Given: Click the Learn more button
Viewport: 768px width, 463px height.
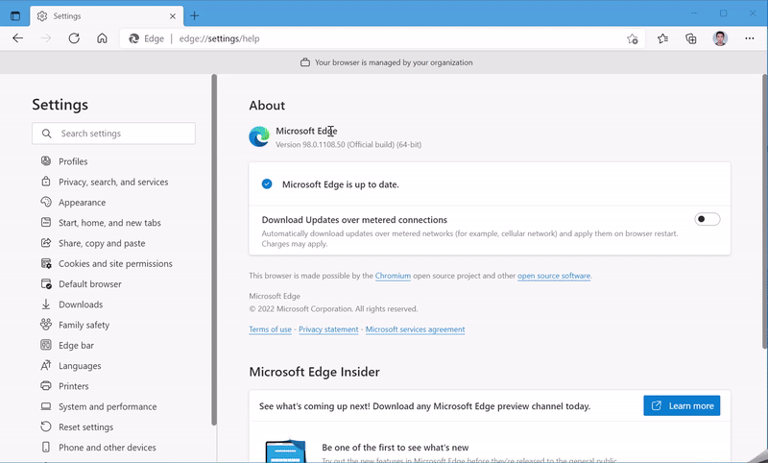Looking at the screenshot, I should pos(682,405).
